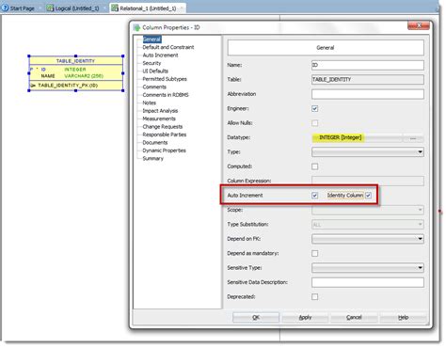446x348 pixels.
Task: Select Measurements in the tree
Action: click(159, 119)
